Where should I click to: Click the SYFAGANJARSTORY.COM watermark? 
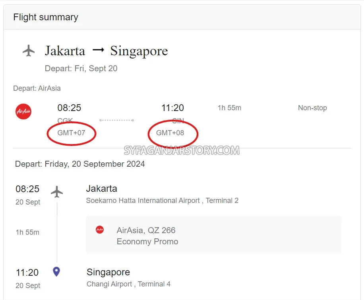click(x=181, y=151)
